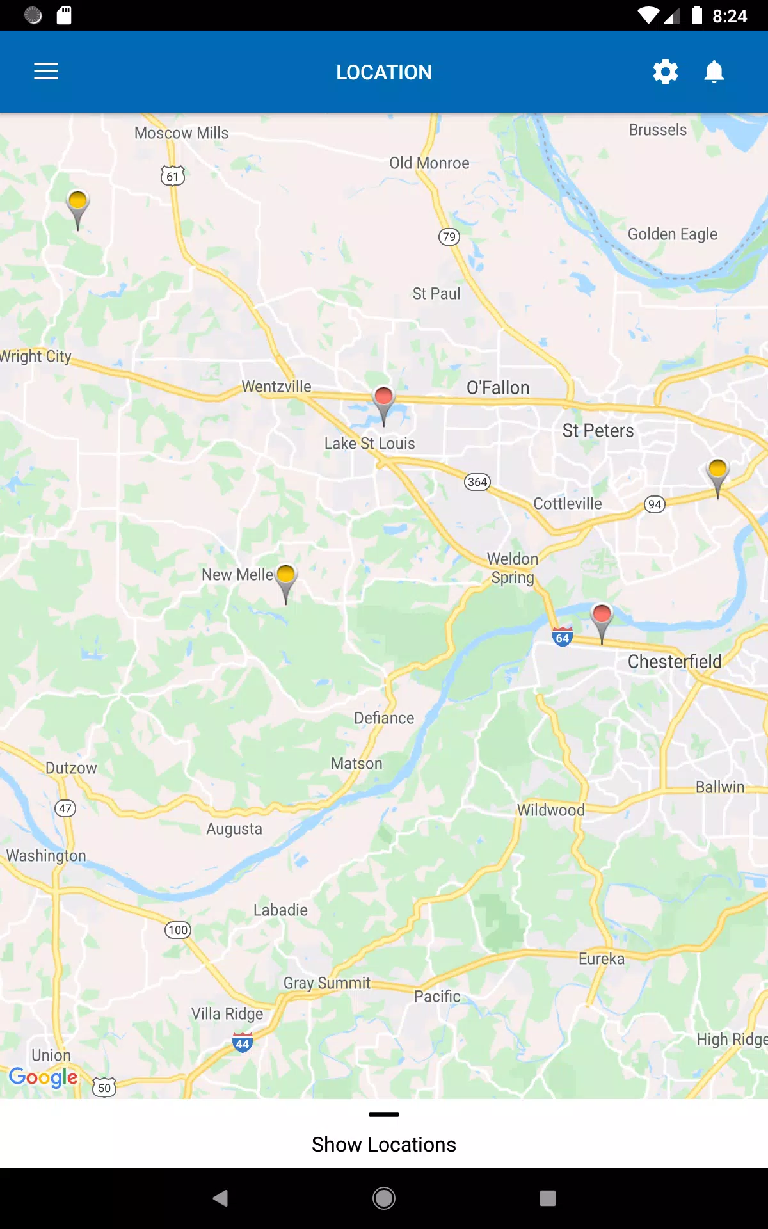This screenshot has height=1229, width=768.
Task: Tap the Route 364 highway marker
Action: 477,482
